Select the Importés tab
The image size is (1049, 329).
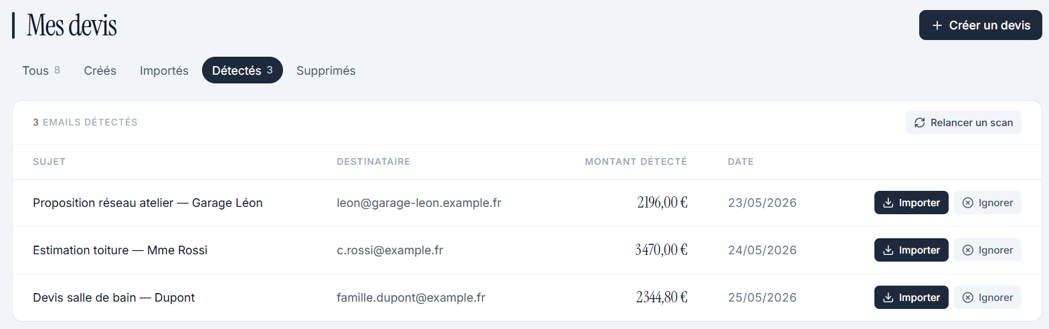coord(164,70)
